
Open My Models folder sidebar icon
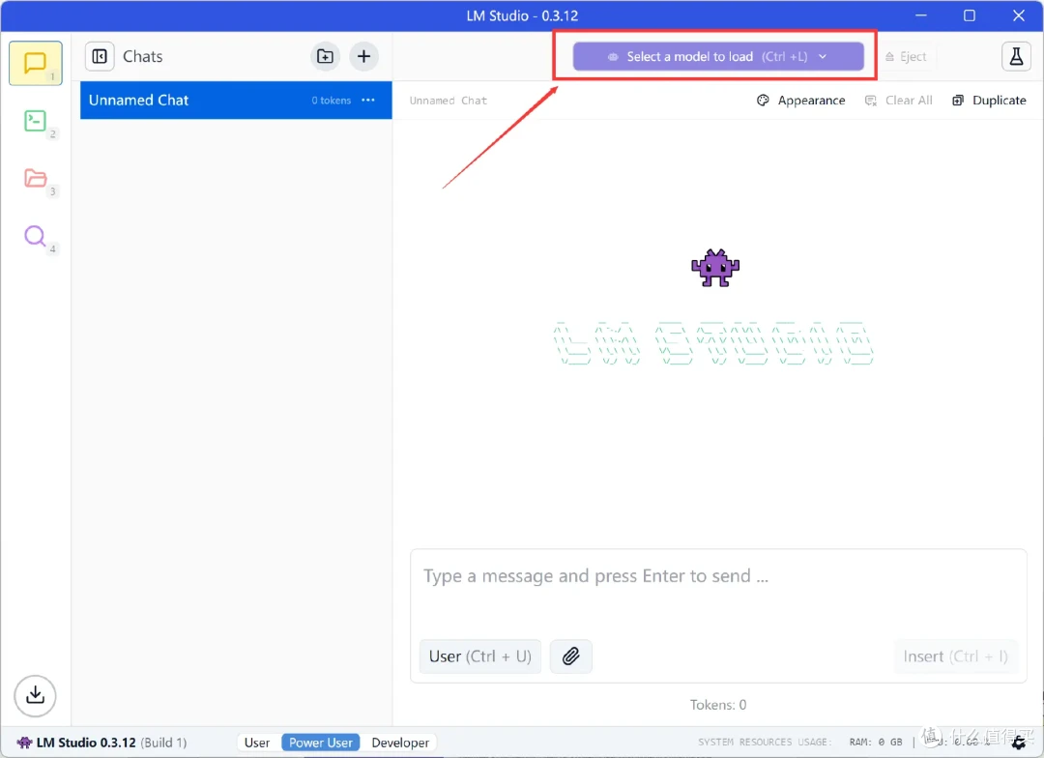[x=36, y=179]
